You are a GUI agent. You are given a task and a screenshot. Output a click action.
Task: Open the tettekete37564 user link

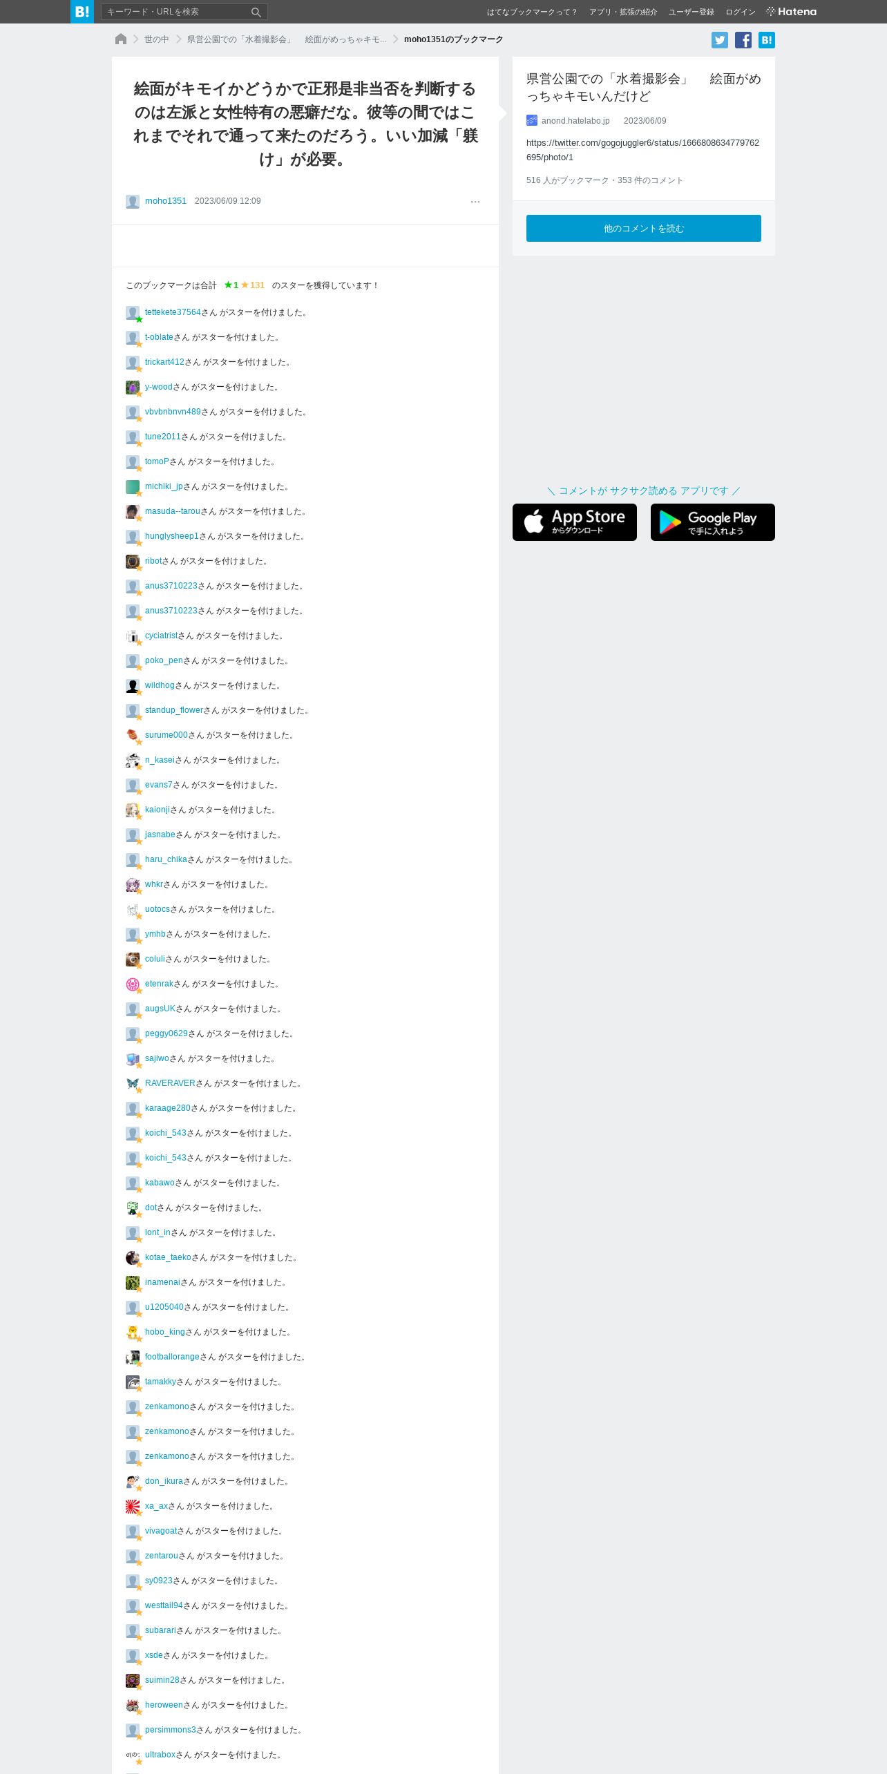[x=173, y=312]
